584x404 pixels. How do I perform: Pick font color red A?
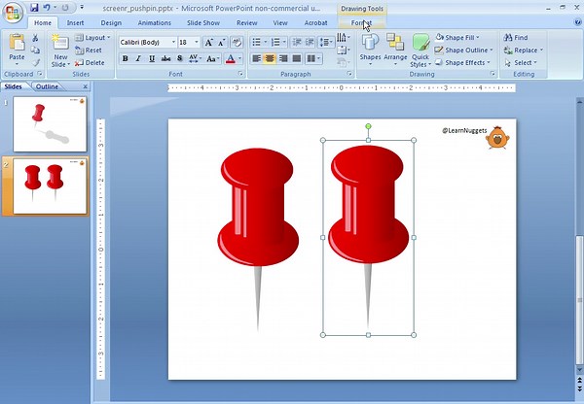pos(231,58)
